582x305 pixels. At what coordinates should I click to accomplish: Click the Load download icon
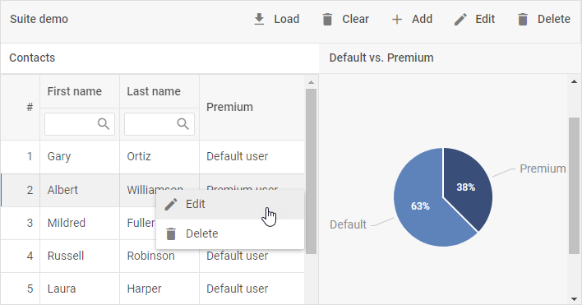(259, 19)
